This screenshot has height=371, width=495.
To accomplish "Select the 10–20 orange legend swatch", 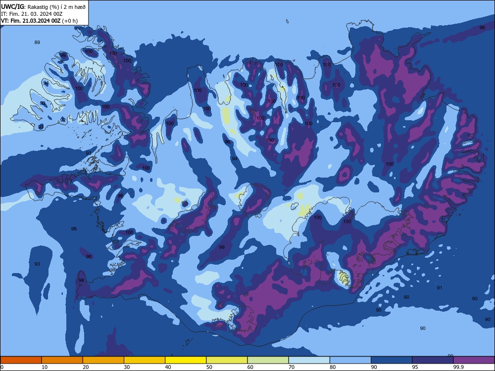I will click(62, 360).
